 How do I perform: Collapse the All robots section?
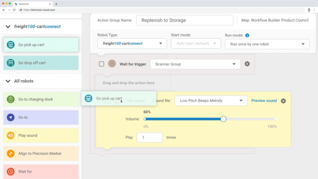tap(8, 81)
